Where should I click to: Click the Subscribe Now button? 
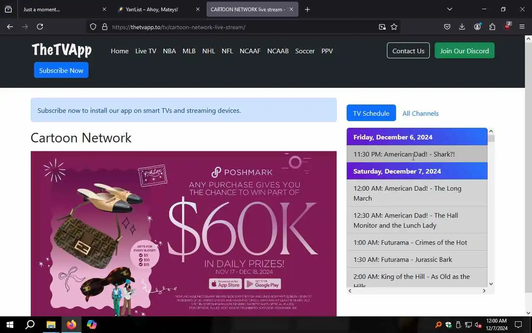click(61, 70)
